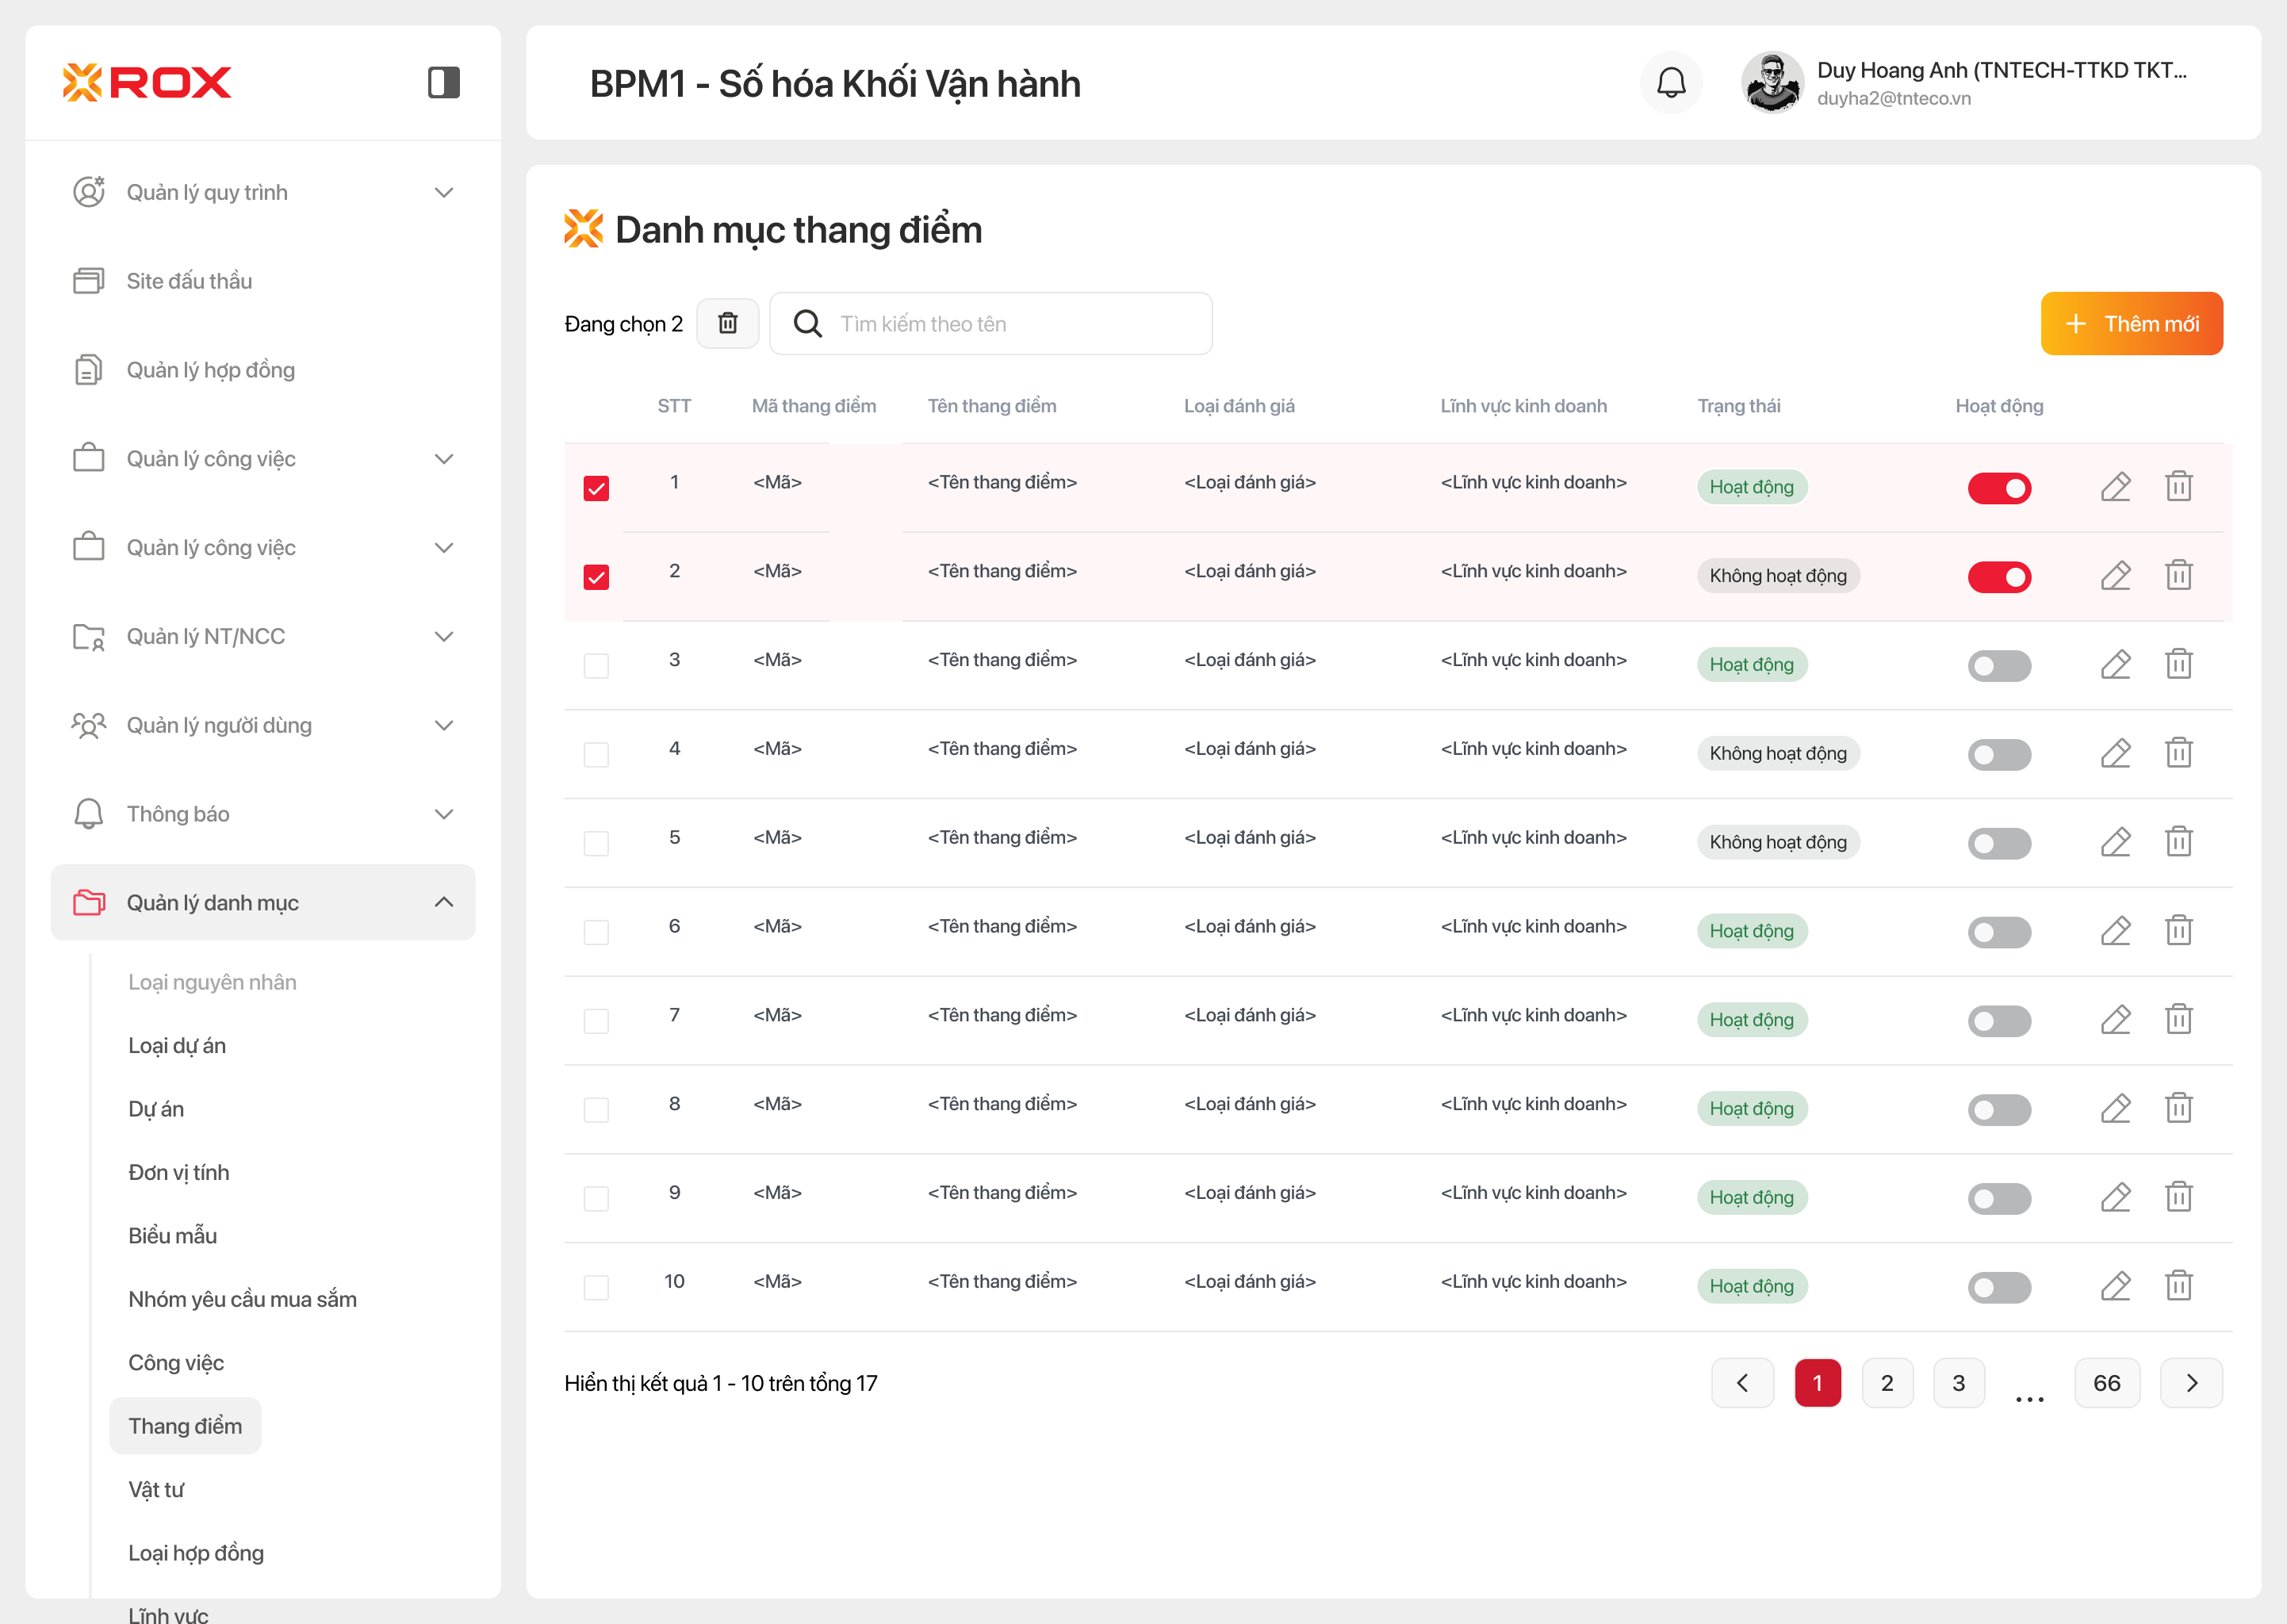
Task: Collapse sidebar using the panel toggle icon
Action: (443, 83)
